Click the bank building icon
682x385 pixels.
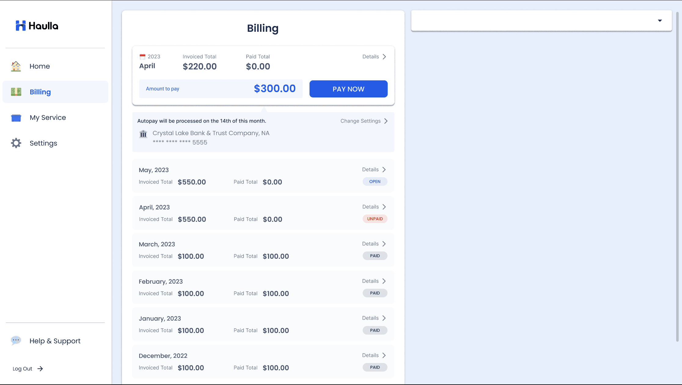point(143,134)
